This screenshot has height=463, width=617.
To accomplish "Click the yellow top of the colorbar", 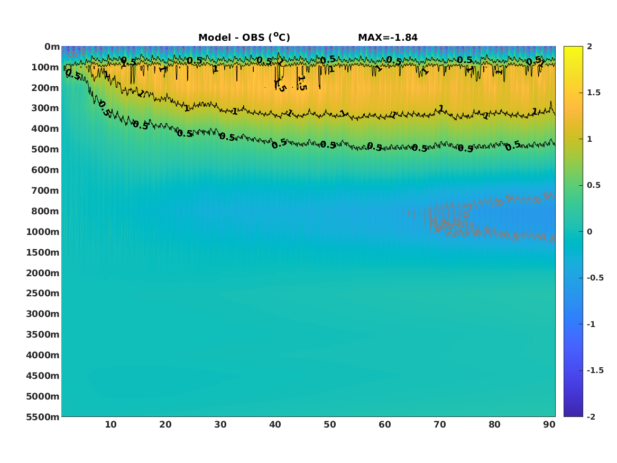I will [x=573, y=49].
